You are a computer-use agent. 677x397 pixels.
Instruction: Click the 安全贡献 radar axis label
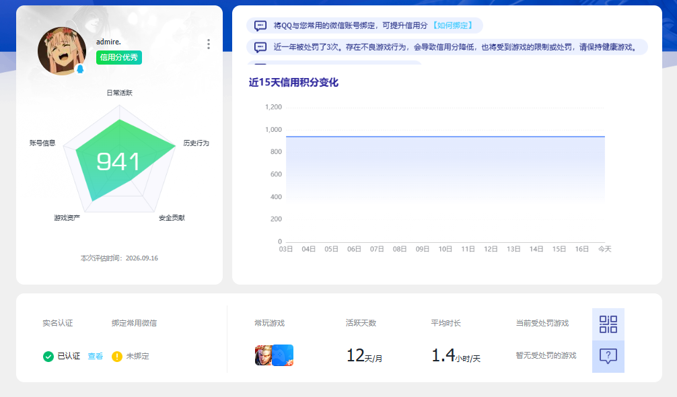(172, 218)
